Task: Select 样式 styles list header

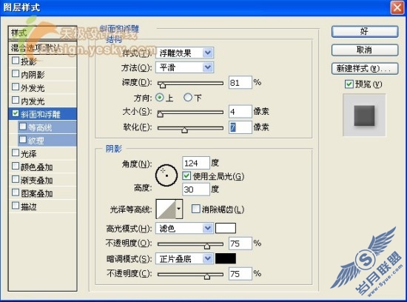Action: [43, 33]
